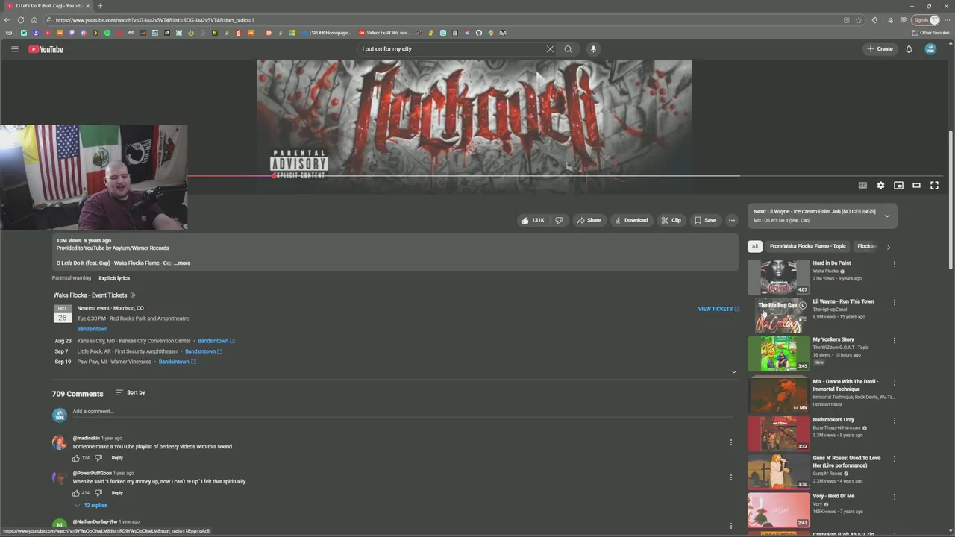
Task: Like the @madinskin comment
Action: 76,458
